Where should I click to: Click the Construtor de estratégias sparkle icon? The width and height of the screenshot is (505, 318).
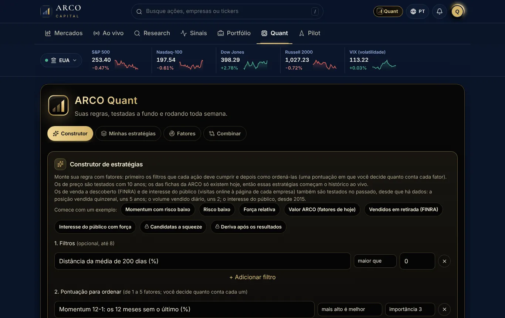(x=60, y=164)
